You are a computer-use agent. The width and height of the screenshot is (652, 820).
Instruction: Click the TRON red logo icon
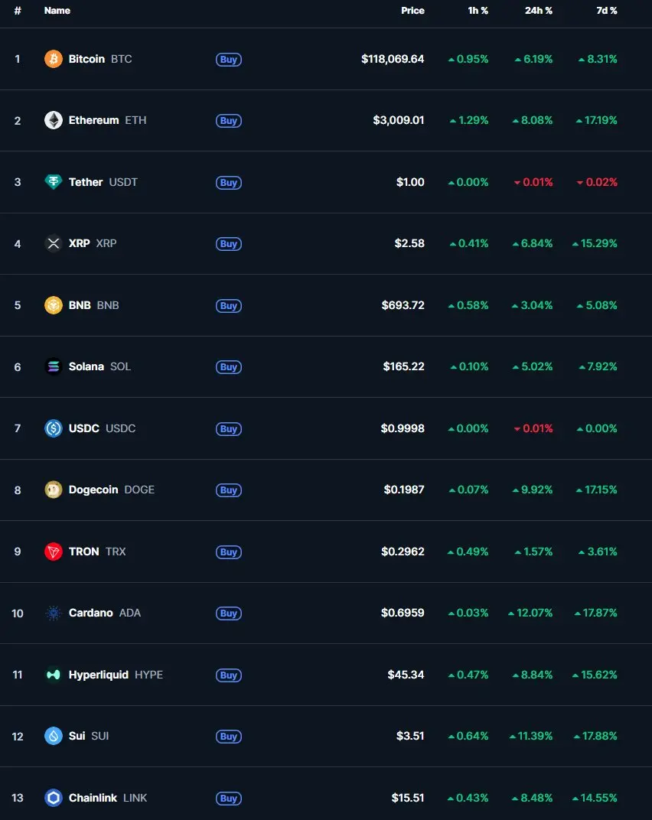point(54,552)
